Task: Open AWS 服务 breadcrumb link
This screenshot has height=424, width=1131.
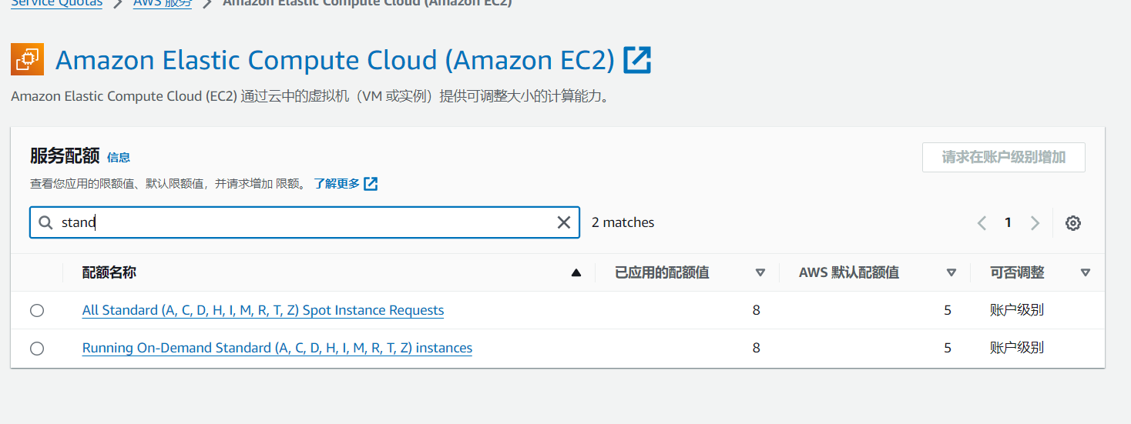Action: pos(163,3)
